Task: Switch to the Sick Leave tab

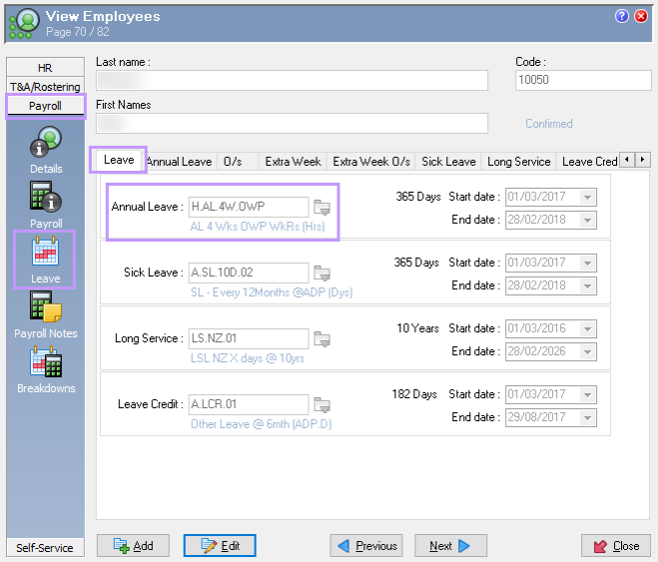Action: [448, 162]
